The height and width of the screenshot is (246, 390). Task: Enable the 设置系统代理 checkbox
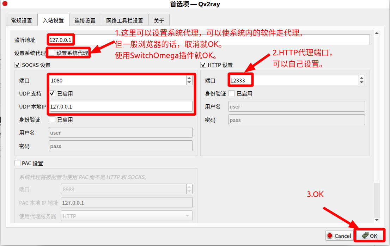pos(51,53)
